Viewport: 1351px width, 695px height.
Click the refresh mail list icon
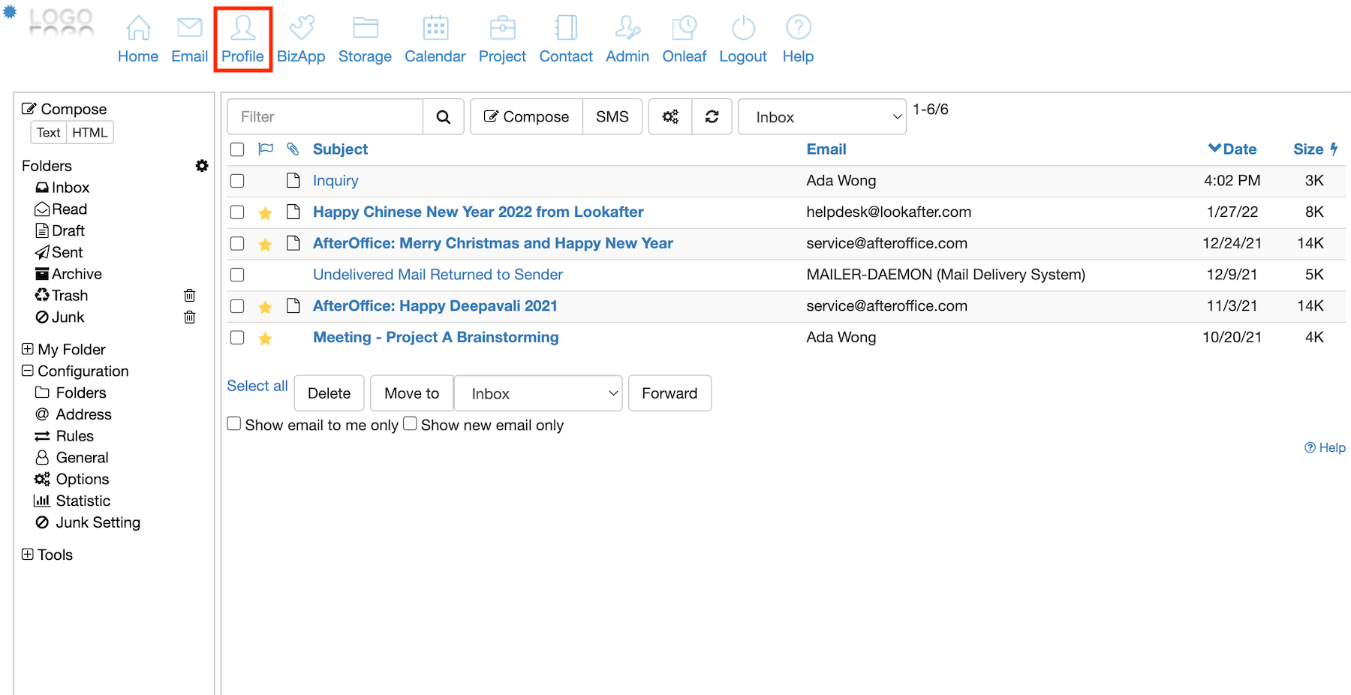(712, 117)
